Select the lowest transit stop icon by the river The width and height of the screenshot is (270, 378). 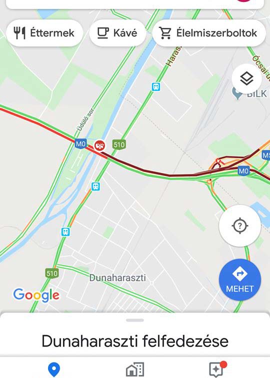click(65, 231)
